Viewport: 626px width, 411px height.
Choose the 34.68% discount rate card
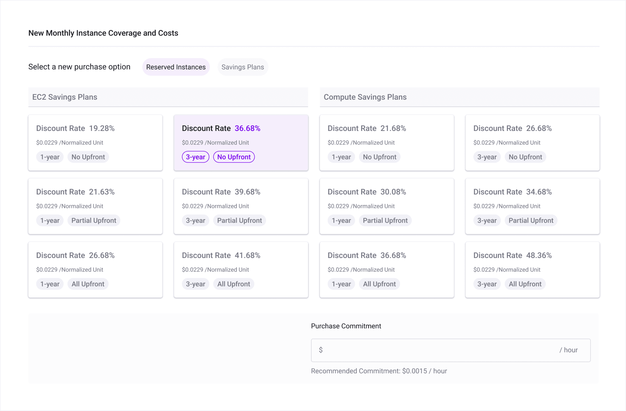pos(532,206)
